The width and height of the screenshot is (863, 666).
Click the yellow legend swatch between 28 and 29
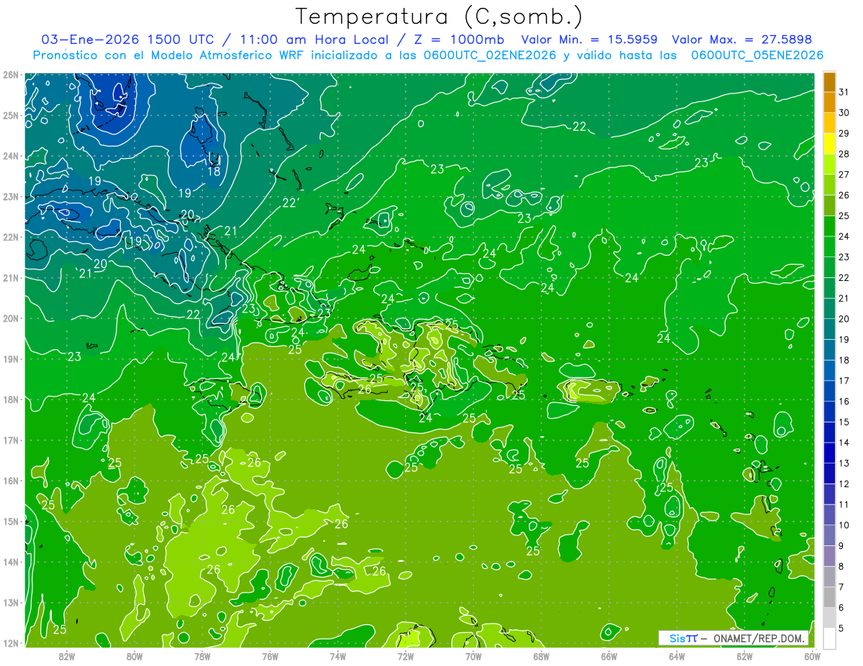coord(829,144)
